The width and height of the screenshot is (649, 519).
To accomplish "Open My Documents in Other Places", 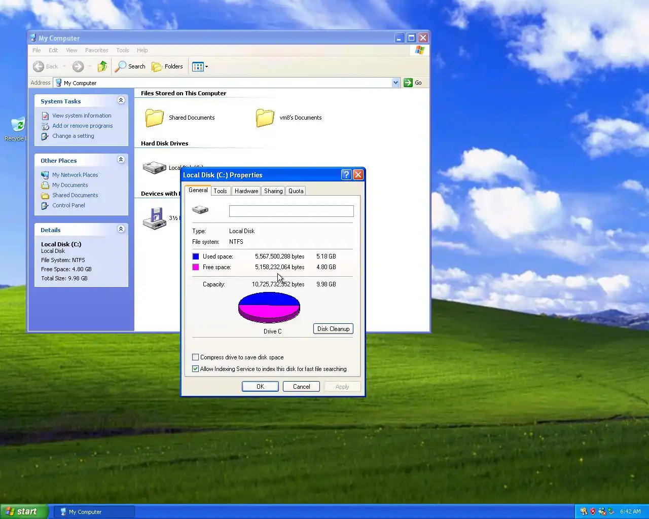I will click(x=70, y=185).
